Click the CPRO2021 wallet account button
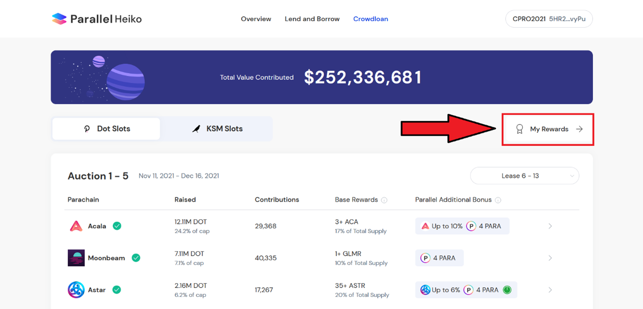Image resolution: width=643 pixels, height=309 pixels. [549, 19]
